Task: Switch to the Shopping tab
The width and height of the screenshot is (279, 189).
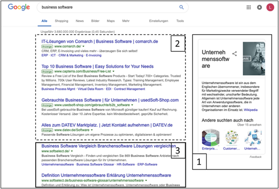Action: [61, 21]
